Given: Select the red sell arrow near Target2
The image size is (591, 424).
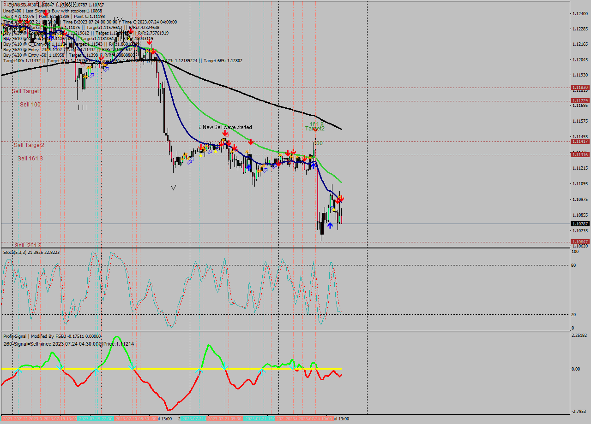Looking at the screenshot, I should [315, 130].
